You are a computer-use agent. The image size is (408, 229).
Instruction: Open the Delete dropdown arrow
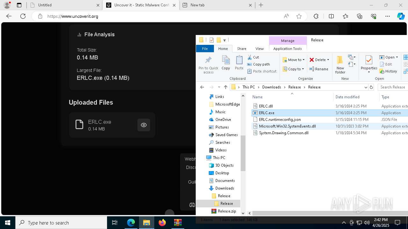pos(328,60)
